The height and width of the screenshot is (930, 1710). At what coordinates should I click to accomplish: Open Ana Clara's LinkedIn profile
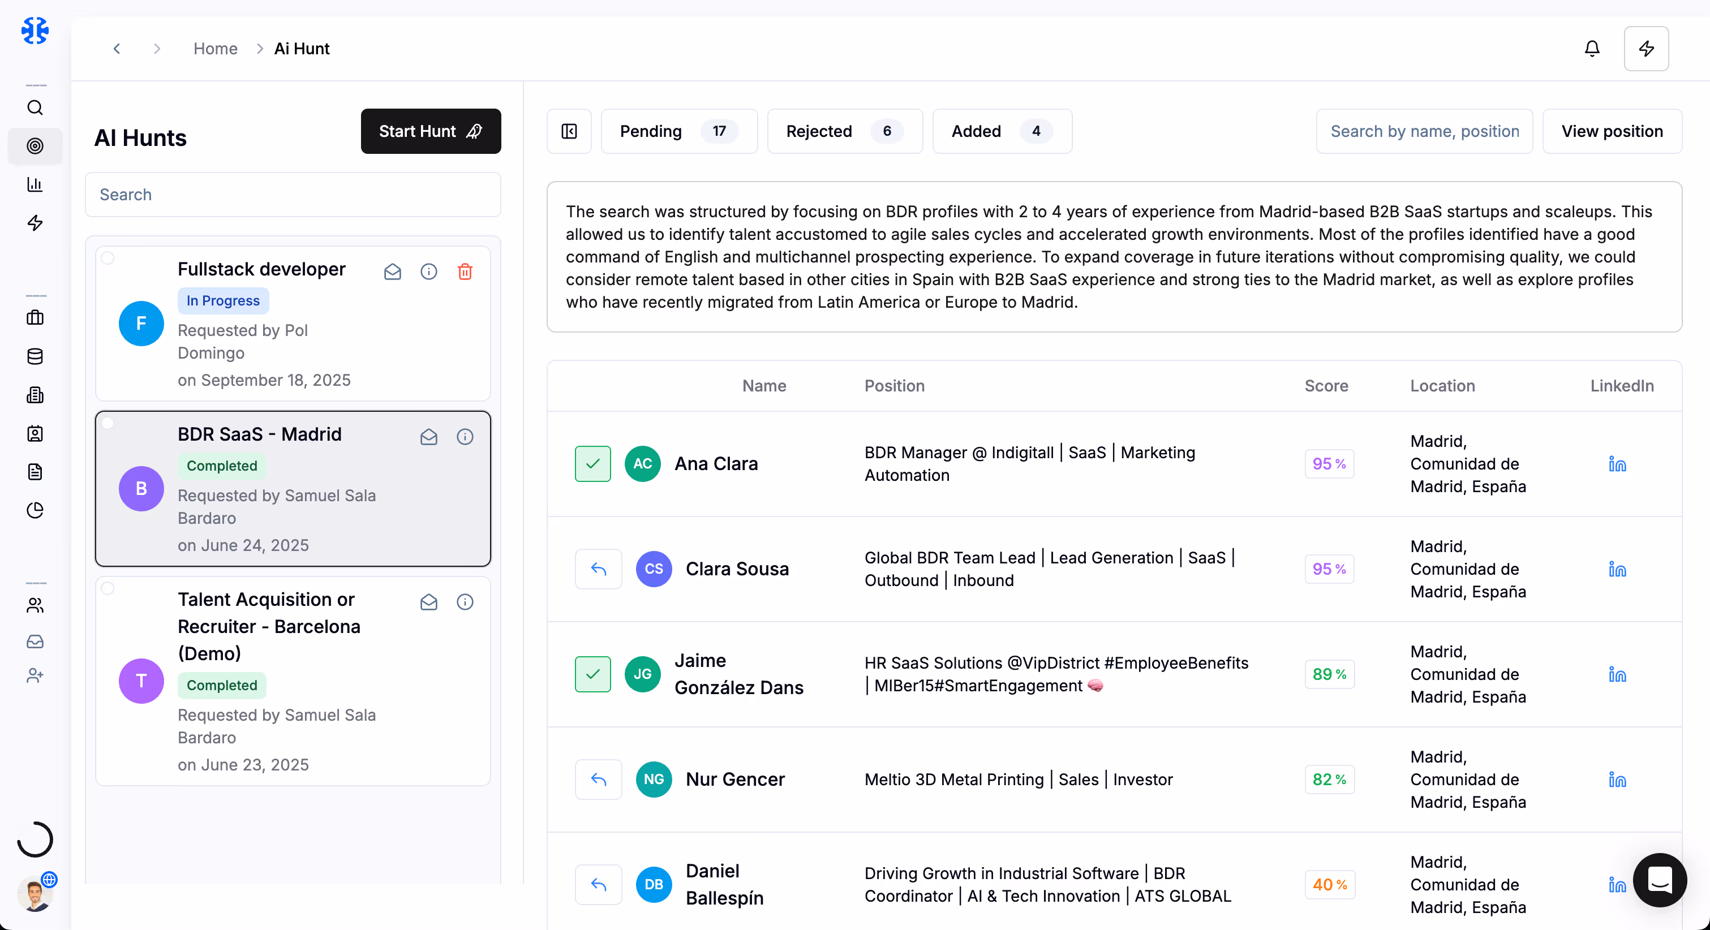tap(1617, 464)
